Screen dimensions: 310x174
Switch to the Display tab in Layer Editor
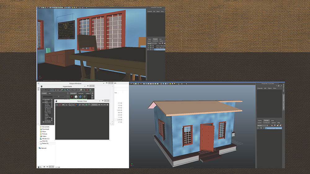pyautogui.click(x=260, y=120)
